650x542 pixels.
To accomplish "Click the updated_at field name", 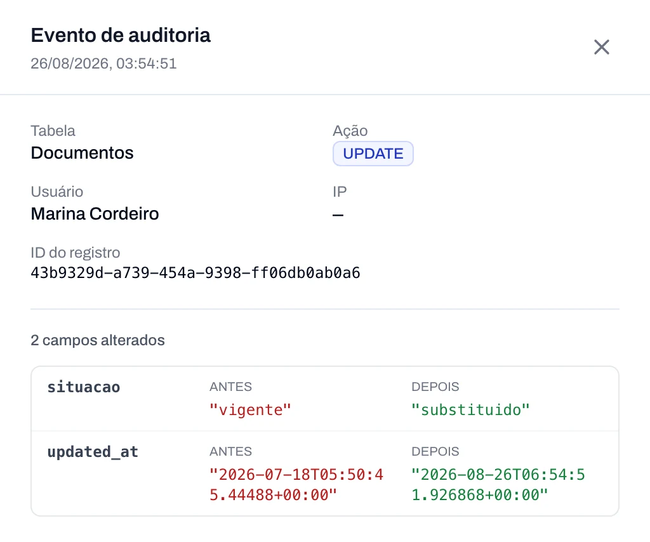I will pyautogui.click(x=93, y=452).
